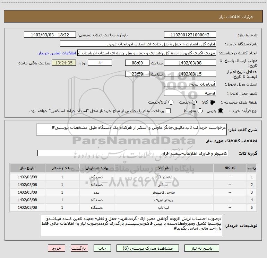This screenshot has height=258, width=267.
Task: Click the city field ارومیه
Action: tap(190, 93)
